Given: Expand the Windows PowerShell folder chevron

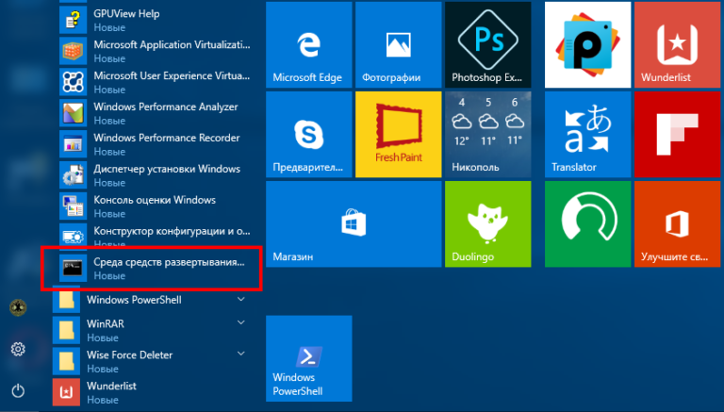Looking at the screenshot, I should point(241,299).
